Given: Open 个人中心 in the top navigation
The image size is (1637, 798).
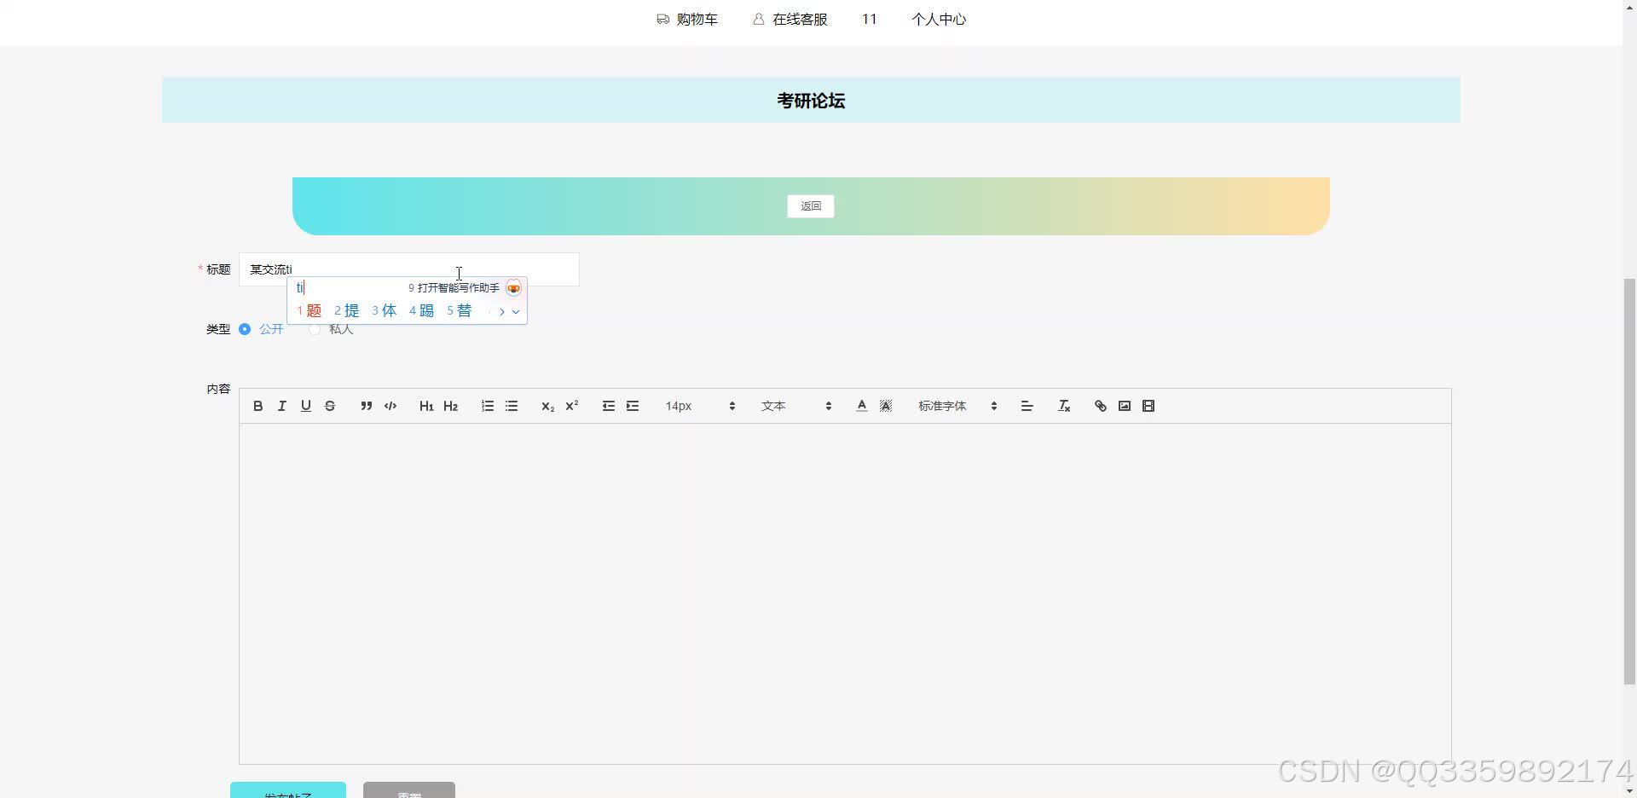Looking at the screenshot, I should point(939,20).
